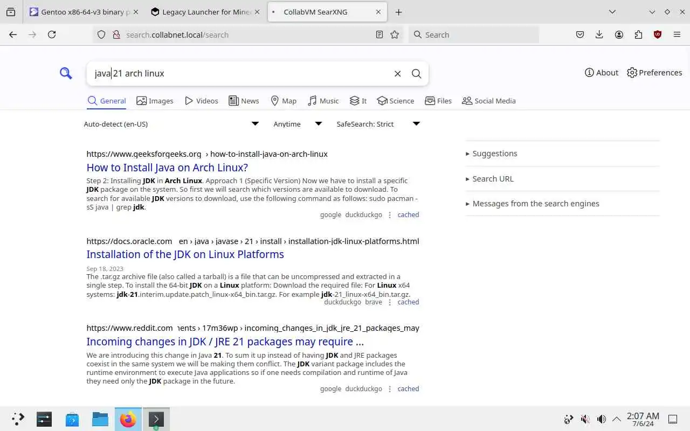Submit search with magnifier button
690x431 pixels.
coord(417,74)
